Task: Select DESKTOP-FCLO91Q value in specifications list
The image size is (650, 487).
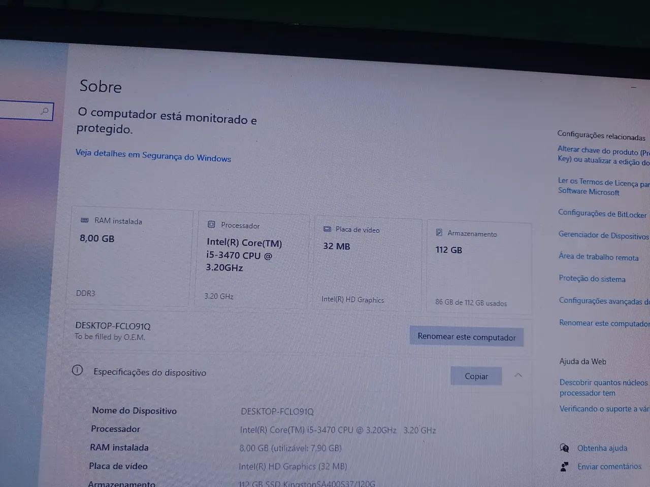Action: pyautogui.click(x=277, y=411)
